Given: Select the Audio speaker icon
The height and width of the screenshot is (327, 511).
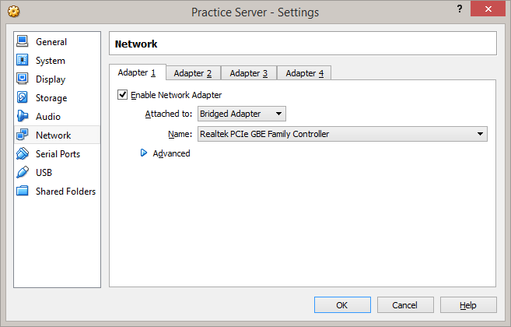Looking at the screenshot, I should pos(22,116).
